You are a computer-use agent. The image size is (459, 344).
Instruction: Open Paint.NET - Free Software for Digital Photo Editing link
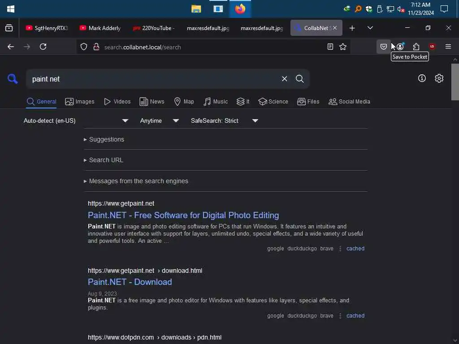[x=183, y=215]
